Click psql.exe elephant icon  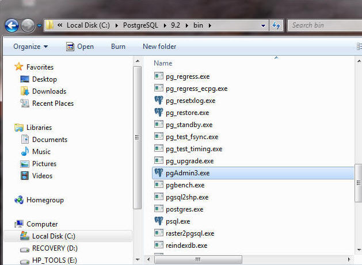point(159,221)
